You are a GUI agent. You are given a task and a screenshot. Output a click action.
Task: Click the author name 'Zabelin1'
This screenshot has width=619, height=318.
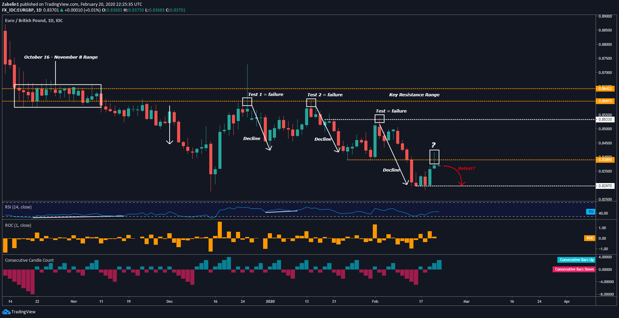pyautogui.click(x=10, y=4)
